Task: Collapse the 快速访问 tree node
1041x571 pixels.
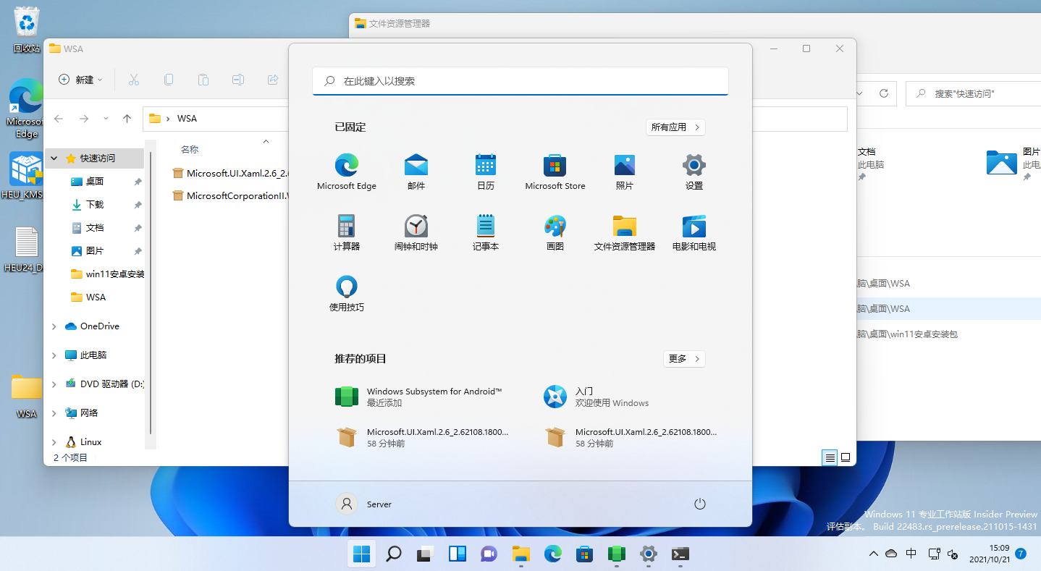Action: point(54,158)
